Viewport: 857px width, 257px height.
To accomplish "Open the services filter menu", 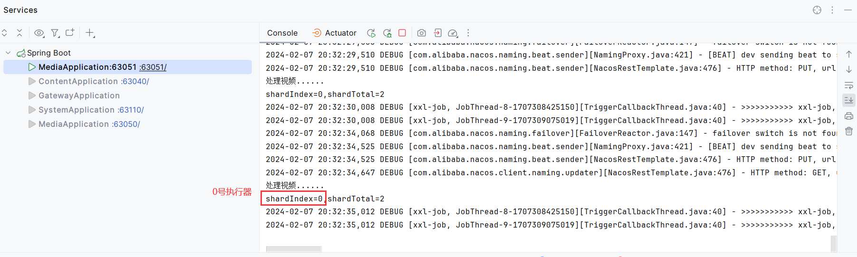I will 55,33.
